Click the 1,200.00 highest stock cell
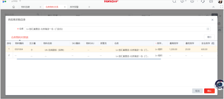 coord(173,49)
